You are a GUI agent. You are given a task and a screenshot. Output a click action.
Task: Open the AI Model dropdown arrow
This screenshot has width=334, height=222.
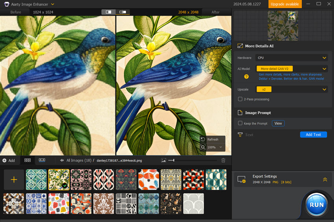tap(324, 69)
